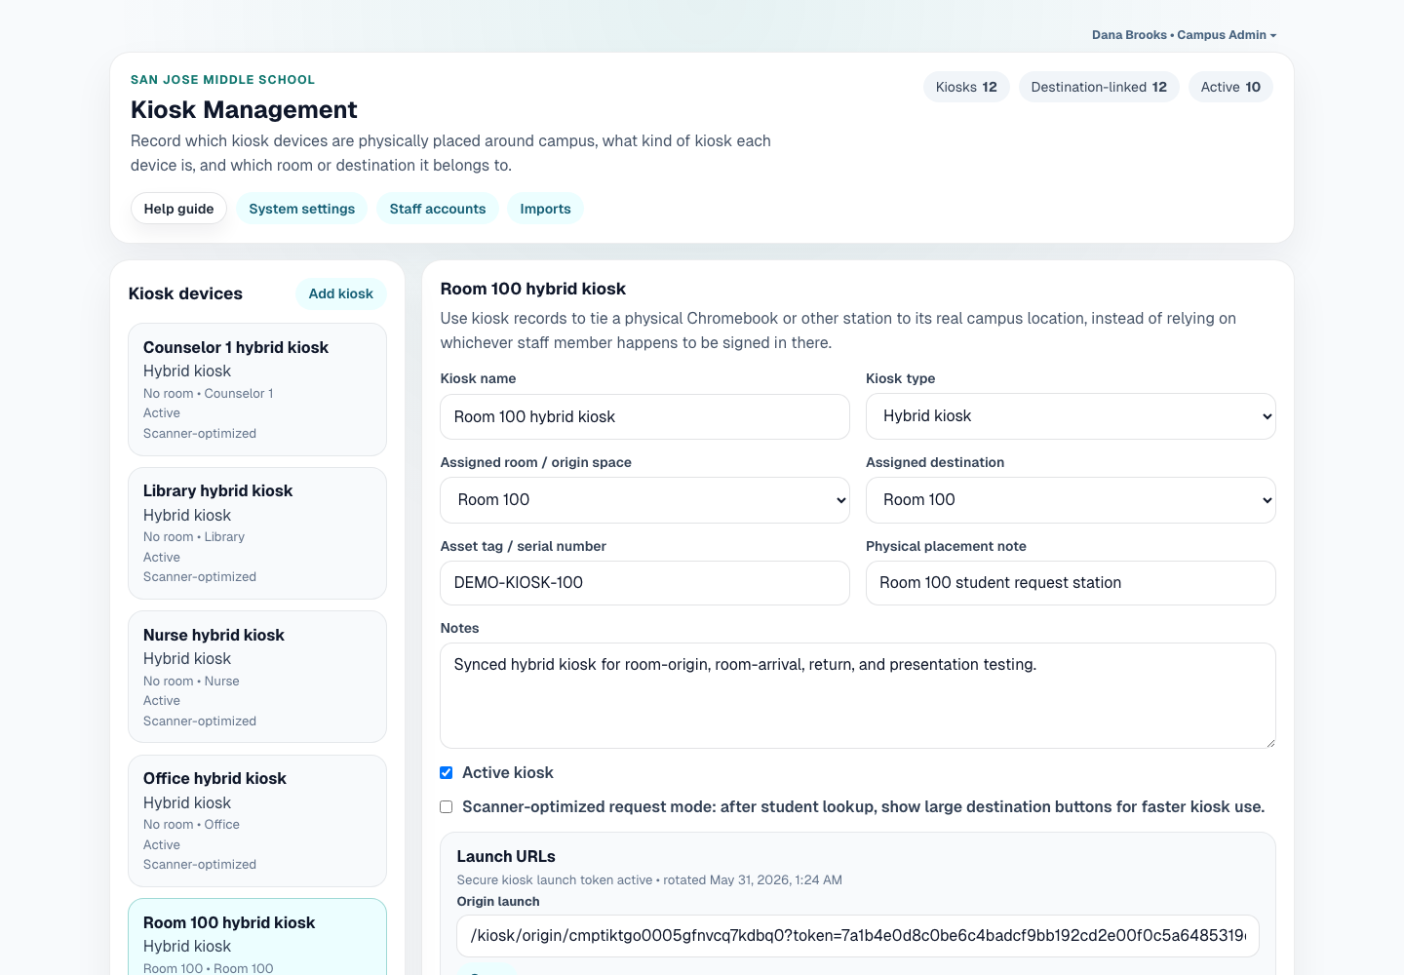Click the Destination-linked 12 stat pill
The width and height of the screenshot is (1404, 975).
[1099, 87]
